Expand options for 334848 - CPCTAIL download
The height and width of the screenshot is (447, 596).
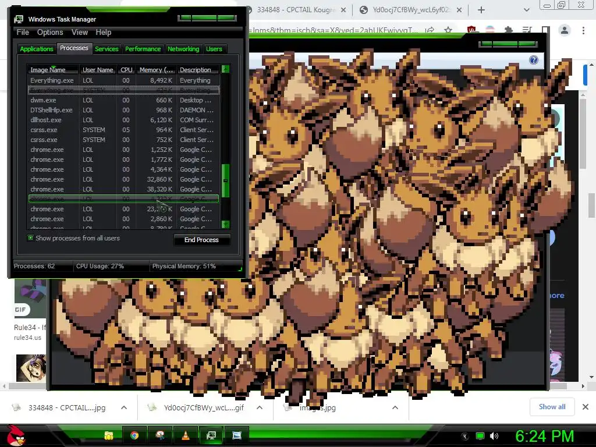(124, 407)
